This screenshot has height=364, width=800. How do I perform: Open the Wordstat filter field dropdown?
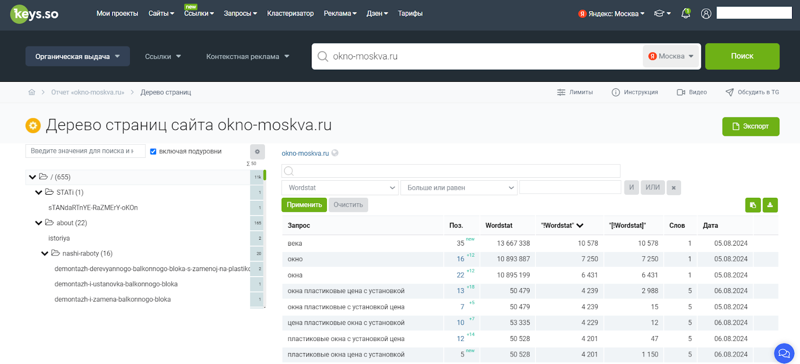(340, 188)
